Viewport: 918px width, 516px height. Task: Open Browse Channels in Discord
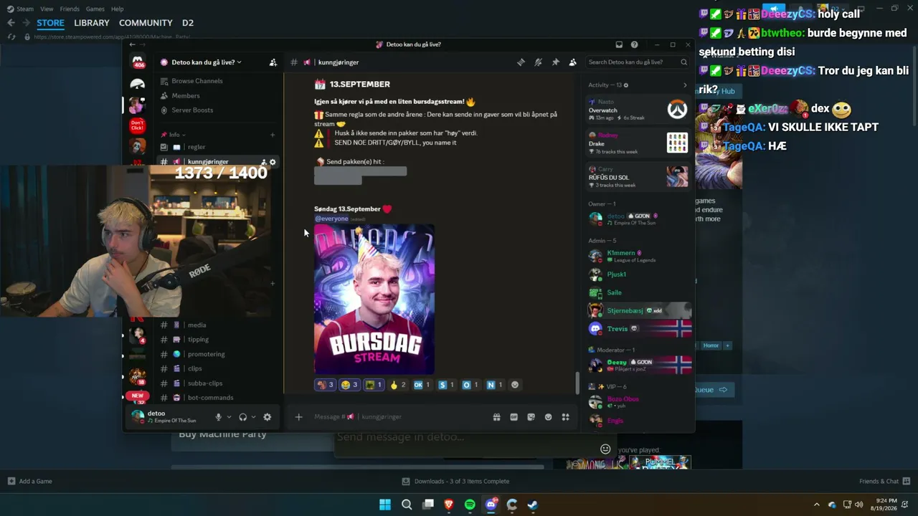[x=197, y=81]
